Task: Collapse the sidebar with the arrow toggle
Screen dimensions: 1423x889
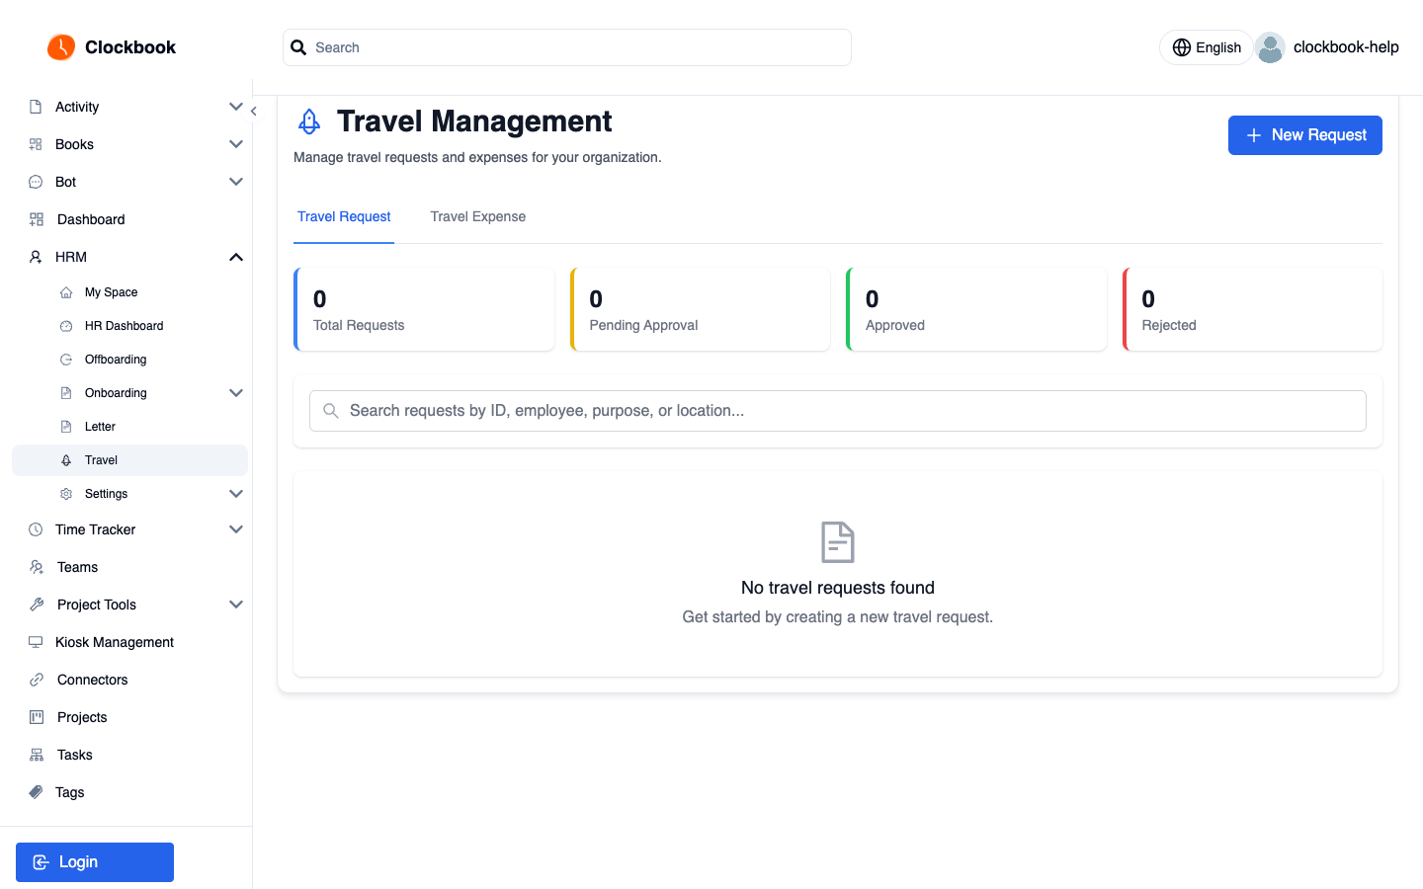Action: coord(254,112)
